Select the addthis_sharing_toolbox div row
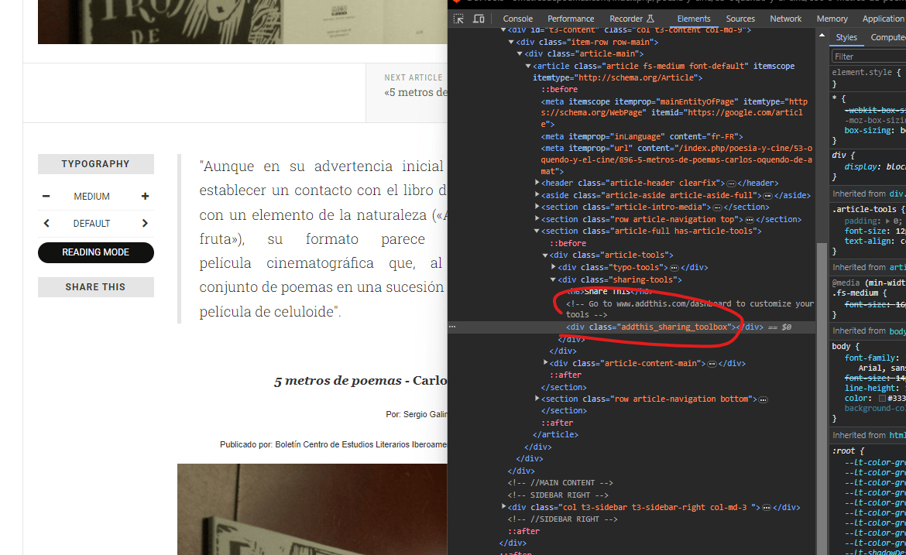Viewport: 906px width, 555px height. 632,327
